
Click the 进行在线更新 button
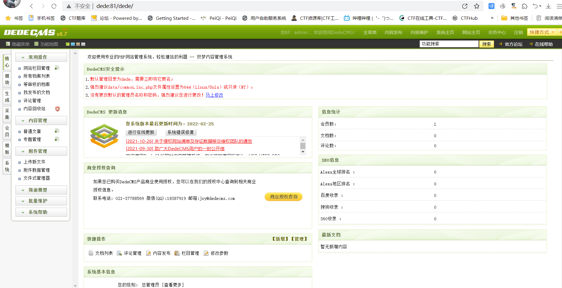coord(141,132)
